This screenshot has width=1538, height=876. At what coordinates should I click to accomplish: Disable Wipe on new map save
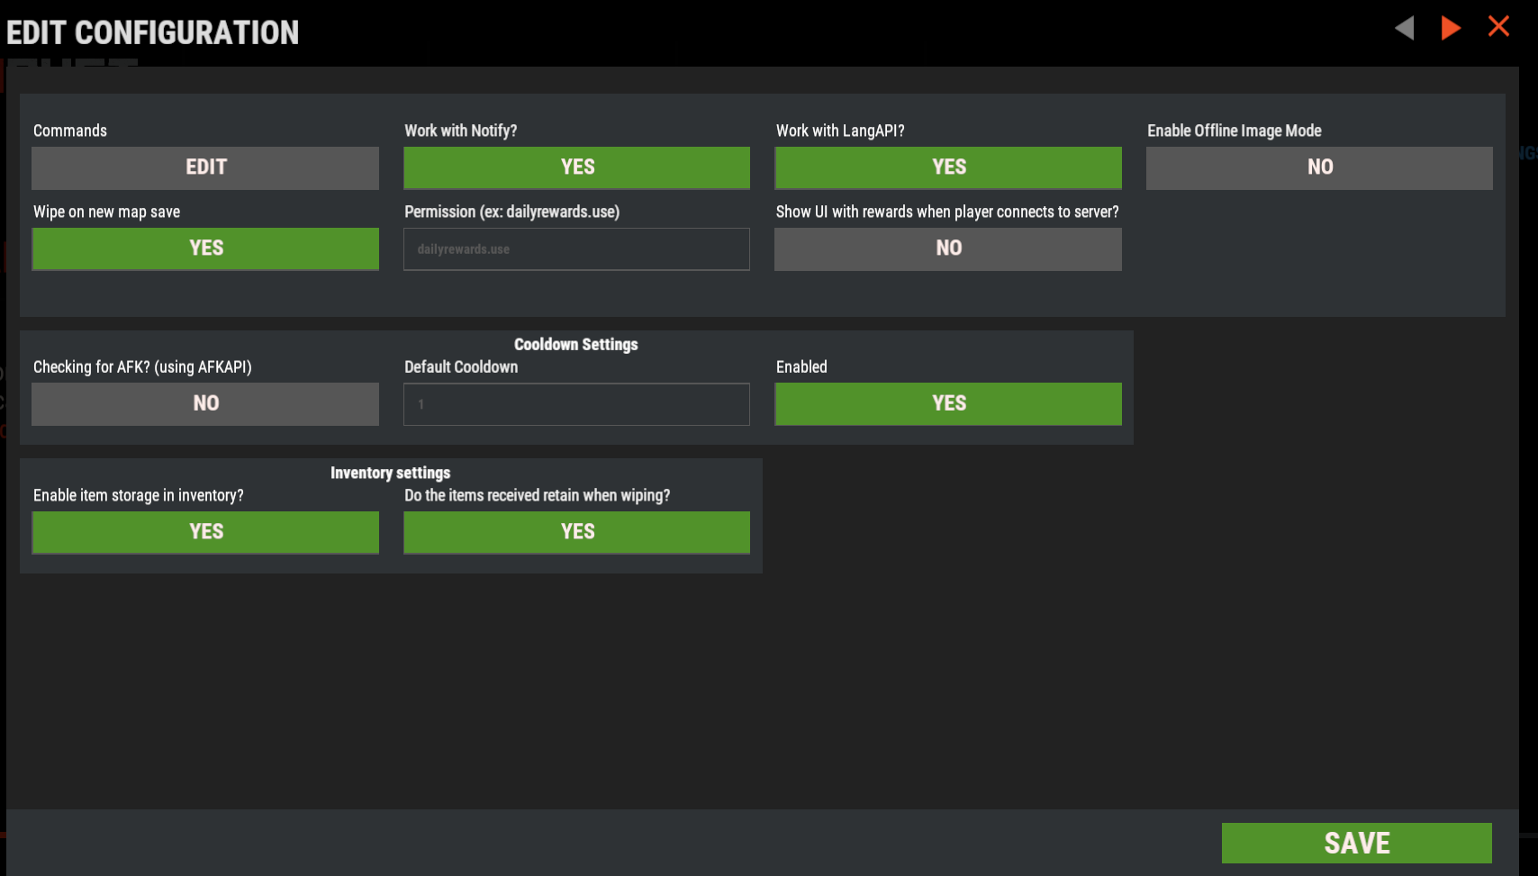click(205, 248)
